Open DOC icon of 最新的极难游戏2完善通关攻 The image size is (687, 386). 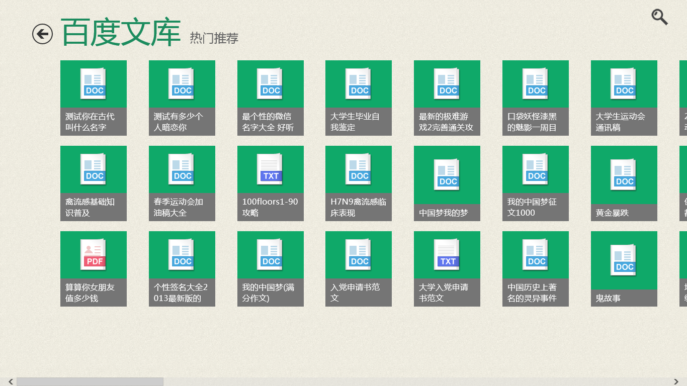447,83
